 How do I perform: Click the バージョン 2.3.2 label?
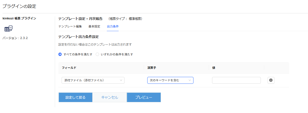[x=15, y=38]
